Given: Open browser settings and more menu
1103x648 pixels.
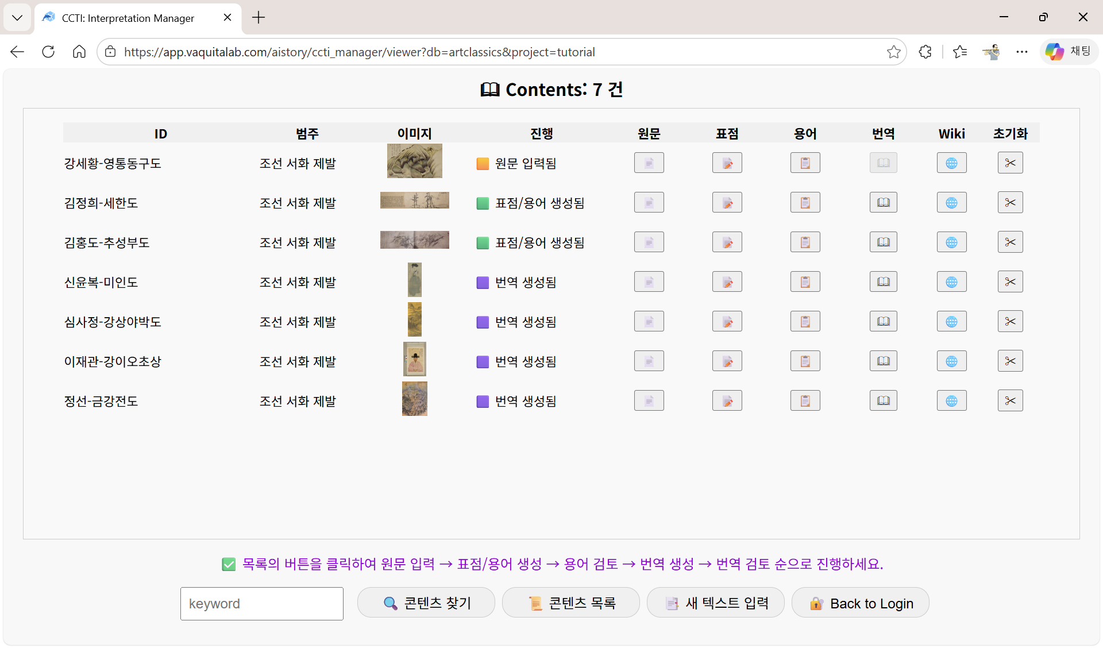Looking at the screenshot, I should click(x=1021, y=52).
